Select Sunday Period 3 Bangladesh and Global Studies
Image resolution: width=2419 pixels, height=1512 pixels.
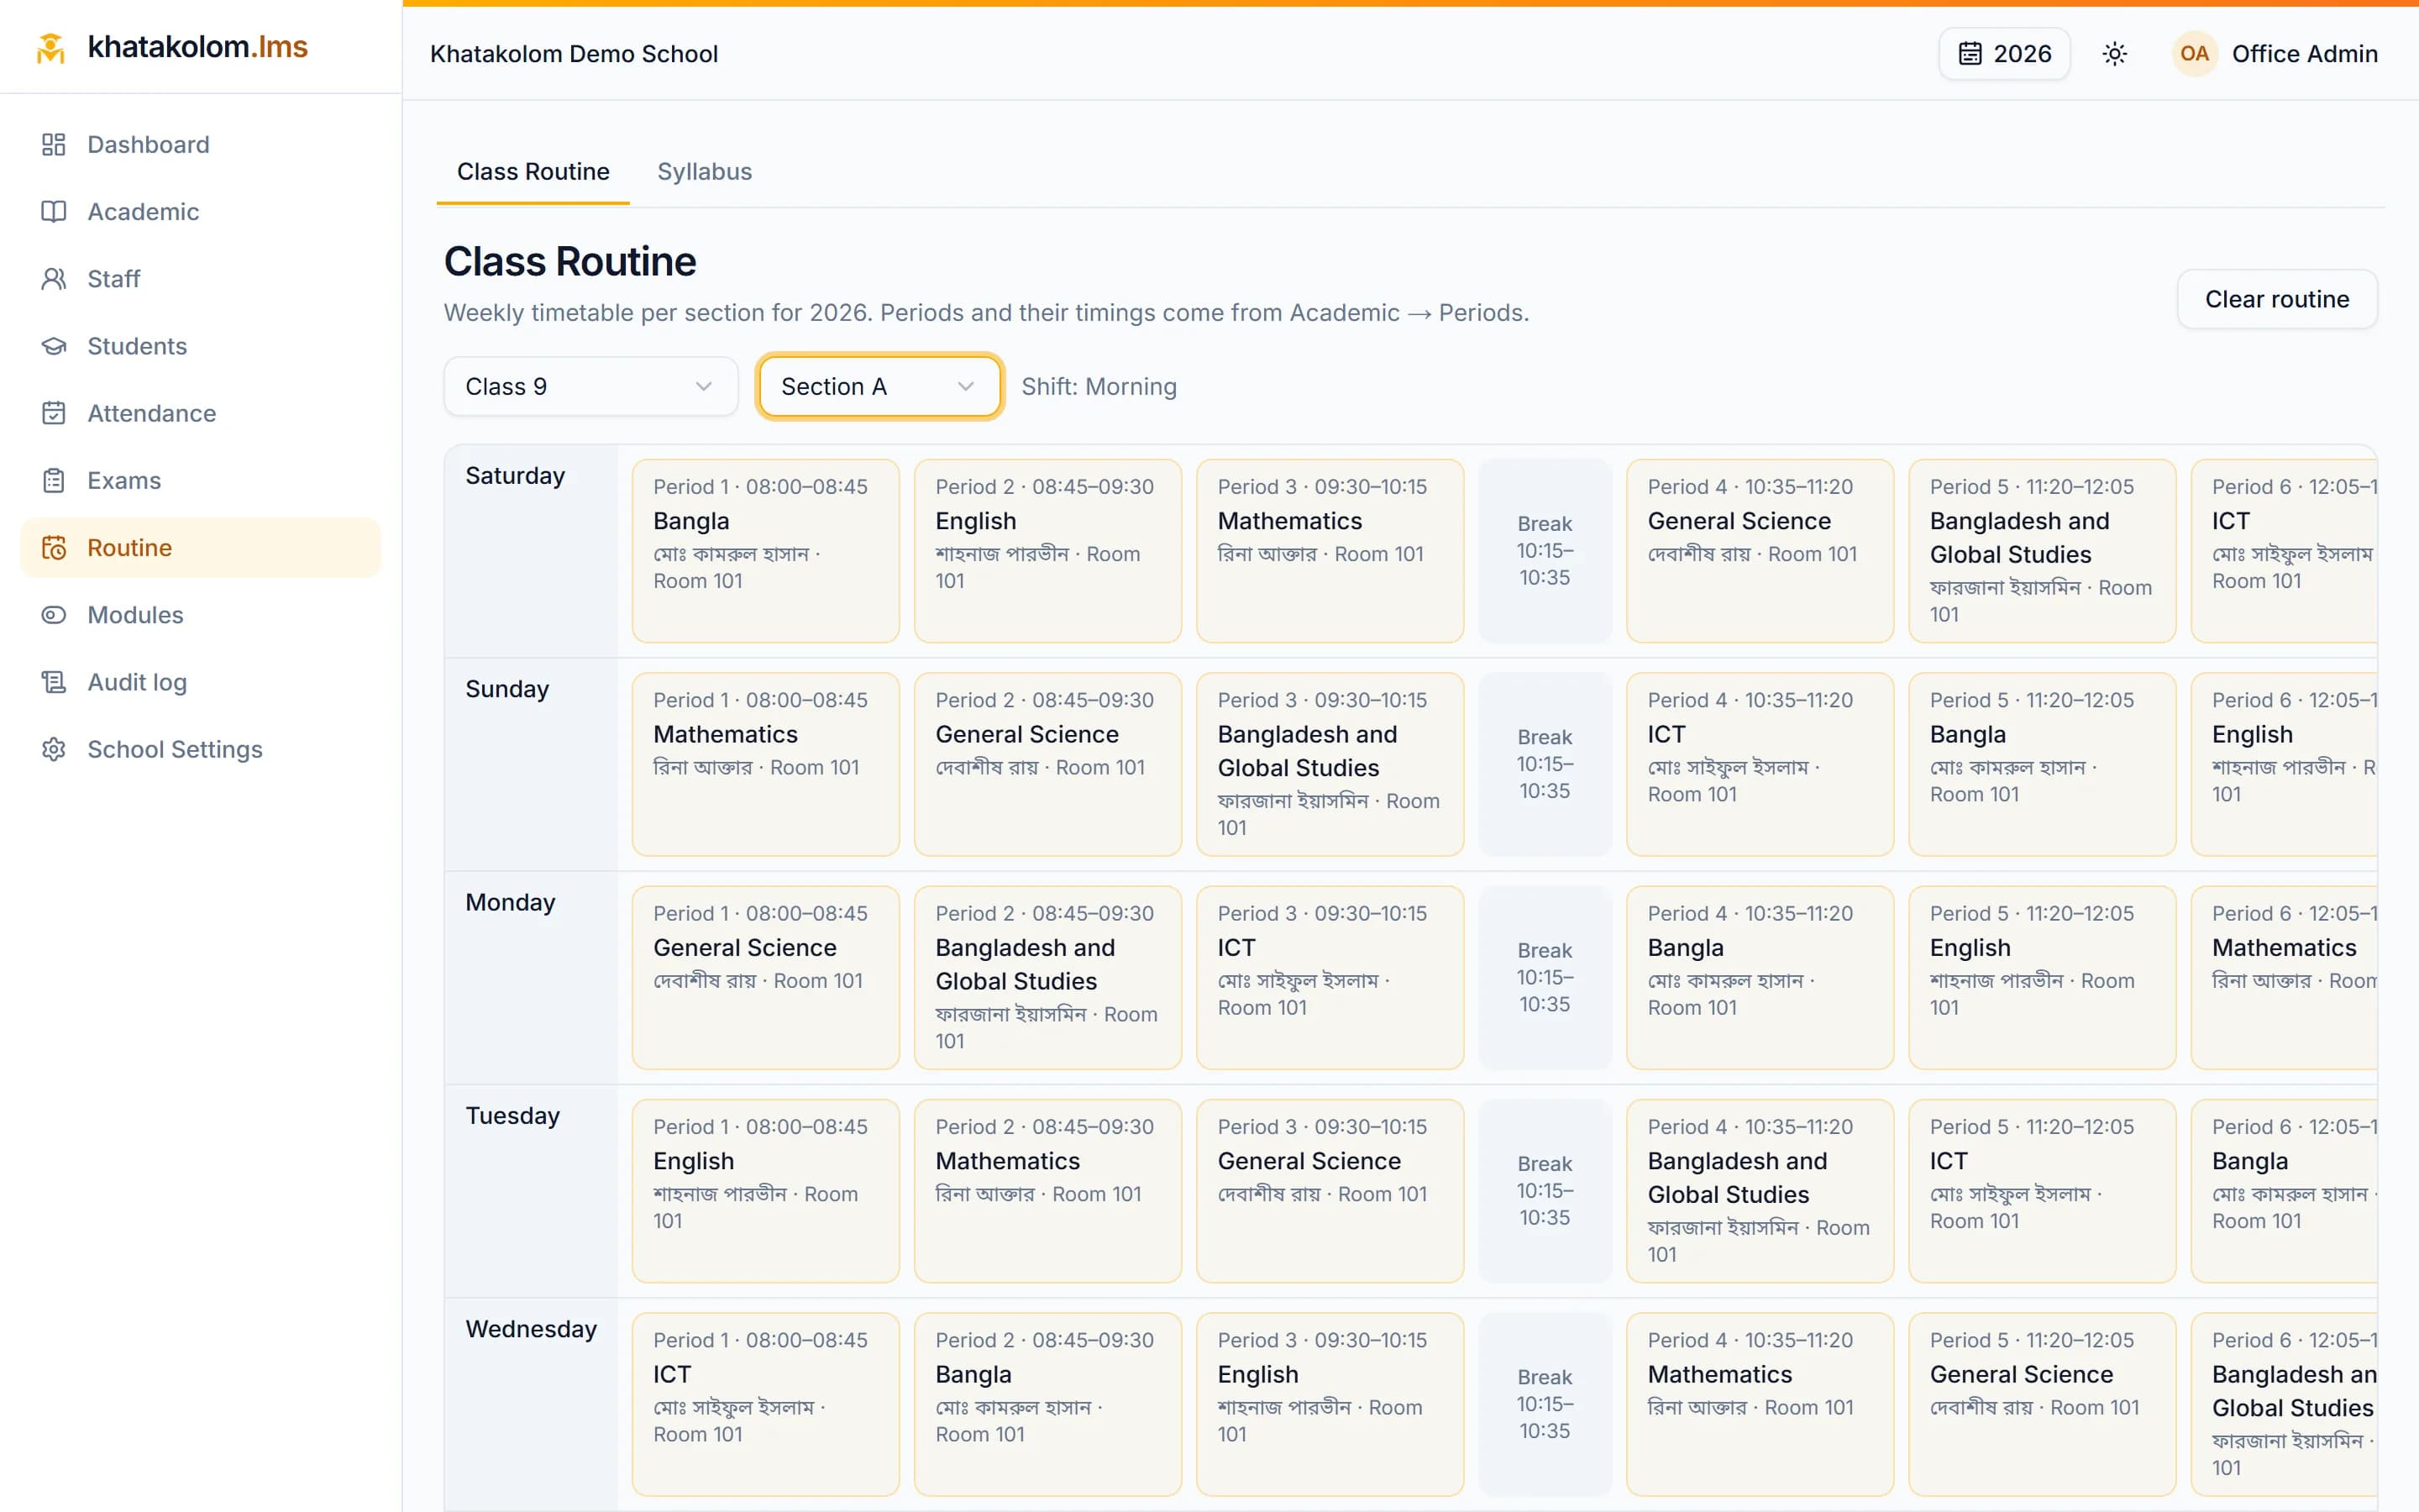tap(1330, 764)
